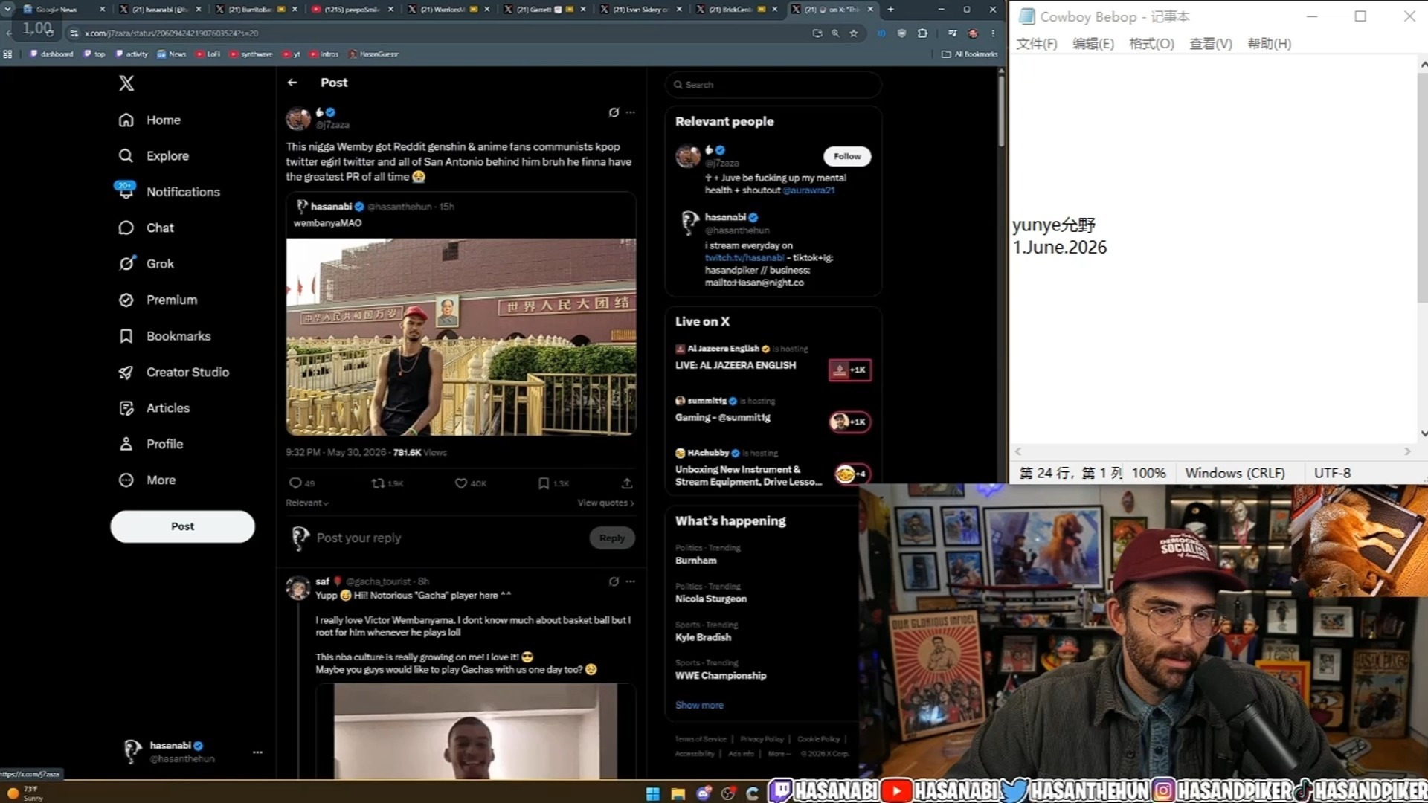Viewport: 1428px width, 803px height.
Task: Click the 'yunye允野' line in Notepad
Action: pyautogui.click(x=1054, y=225)
